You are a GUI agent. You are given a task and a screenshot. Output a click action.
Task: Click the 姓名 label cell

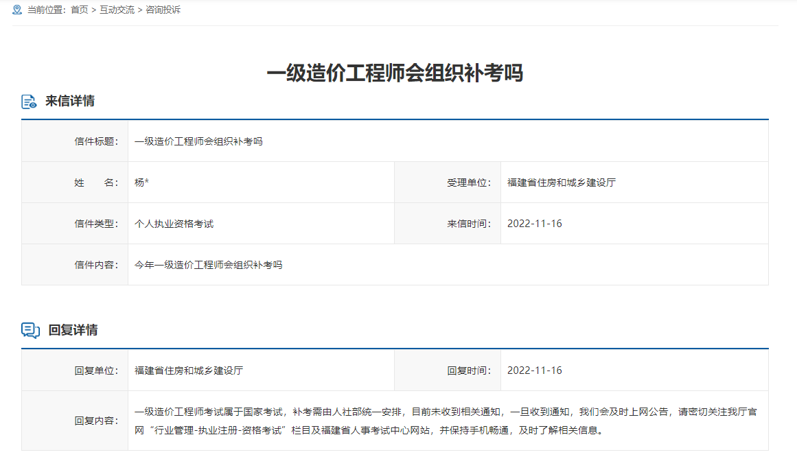[75, 183]
